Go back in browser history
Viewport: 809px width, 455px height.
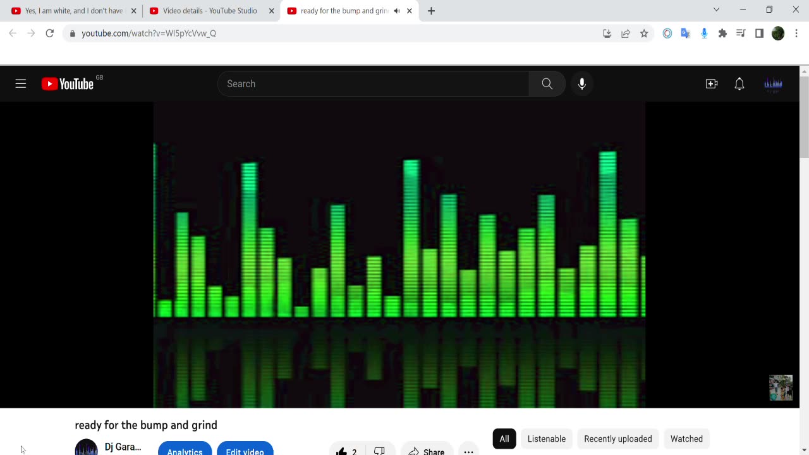(13, 33)
